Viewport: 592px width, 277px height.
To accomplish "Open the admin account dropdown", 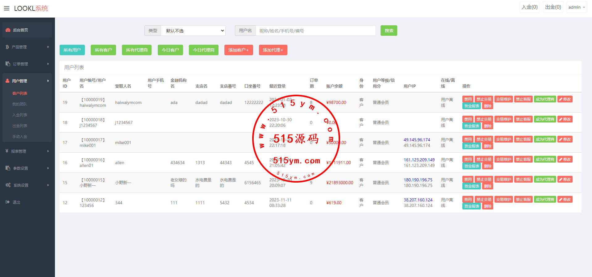I will tap(576, 7).
